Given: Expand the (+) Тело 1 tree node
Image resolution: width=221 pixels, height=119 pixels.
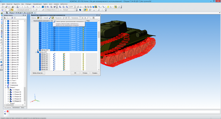Looking at the screenshot, I should tap(6, 81).
